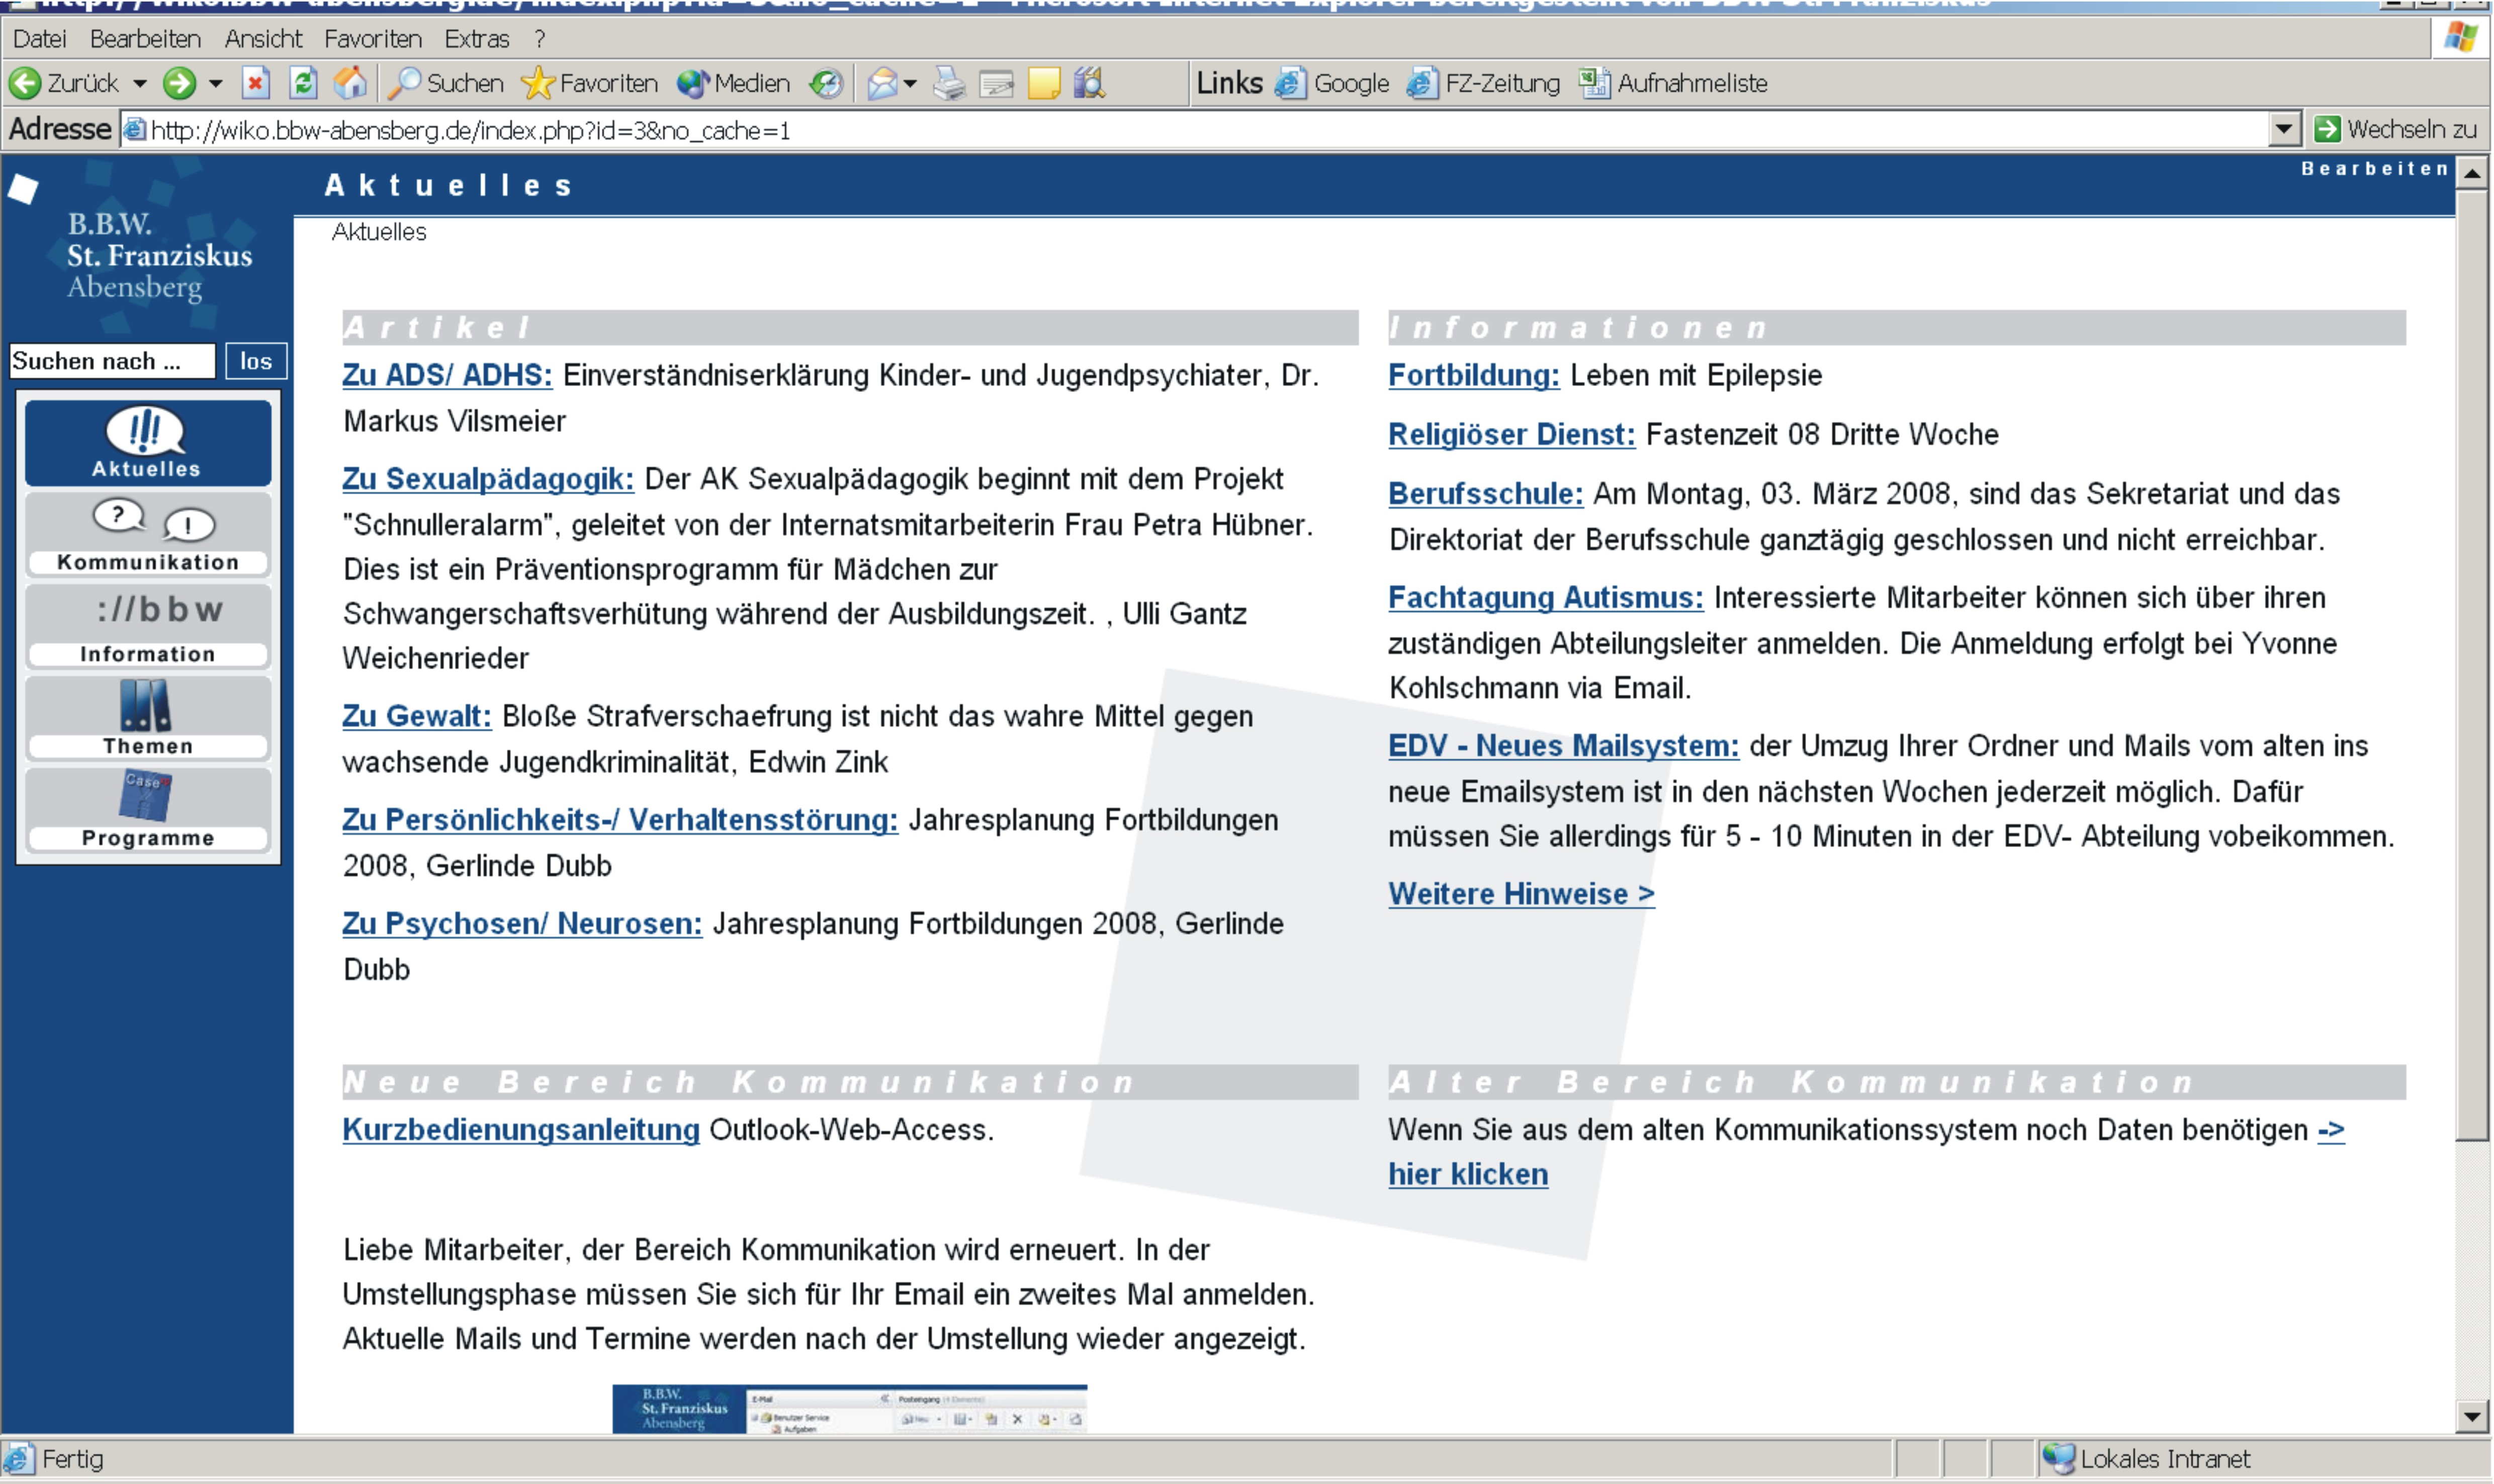
Task: Open the ? help menu
Action: tap(540, 39)
